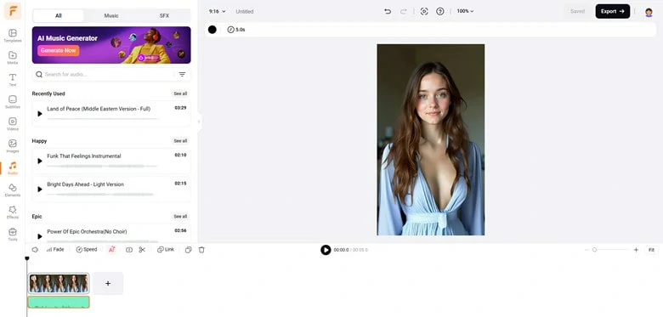Viewport: 663px width, 317px height.
Task: Click the redo arrow
Action: pyautogui.click(x=404, y=11)
